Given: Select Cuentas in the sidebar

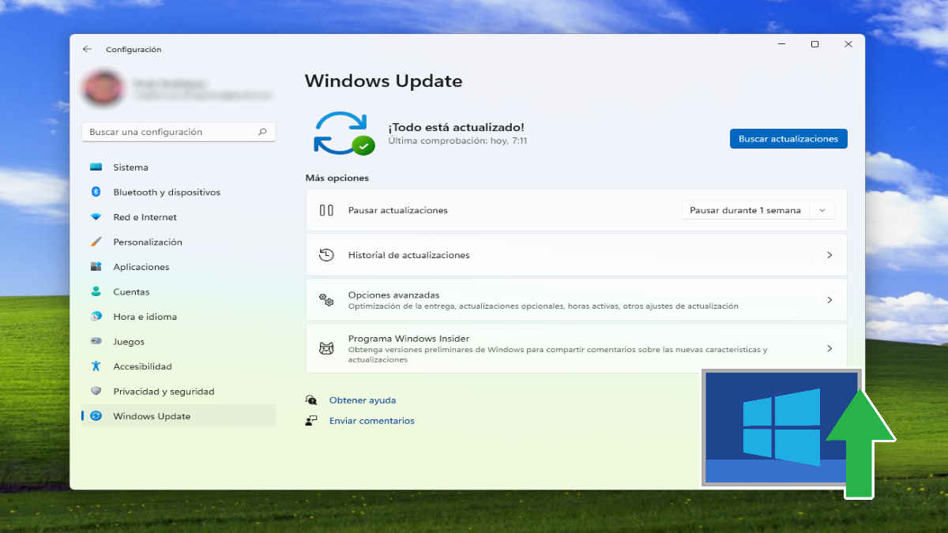Looking at the screenshot, I should (179, 291).
